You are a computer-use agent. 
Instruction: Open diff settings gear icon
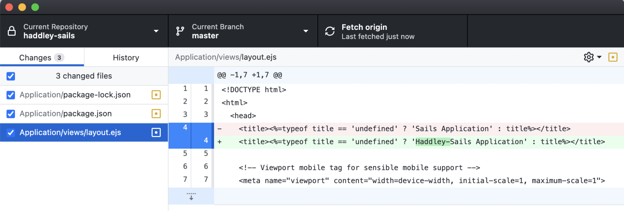(589, 57)
